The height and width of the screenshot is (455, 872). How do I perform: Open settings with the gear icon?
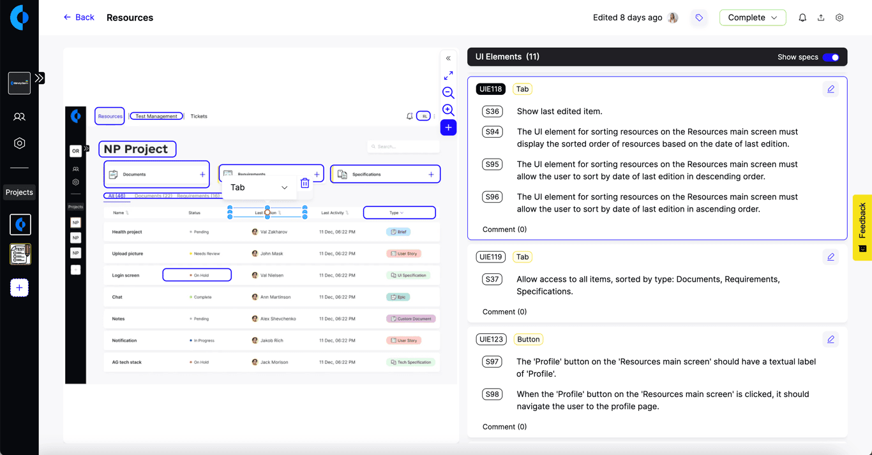pos(839,17)
